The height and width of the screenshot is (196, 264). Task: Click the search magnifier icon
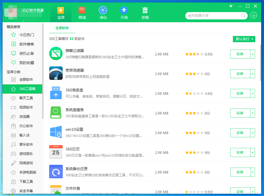coord(243,16)
